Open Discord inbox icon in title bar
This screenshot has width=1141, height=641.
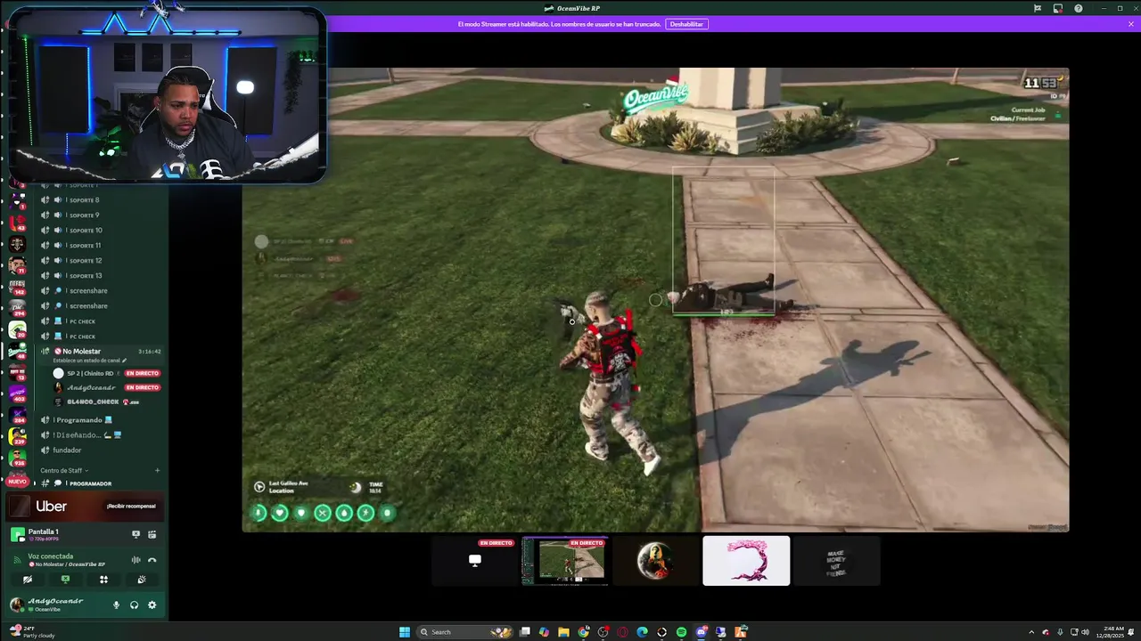tap(1057, 8)
